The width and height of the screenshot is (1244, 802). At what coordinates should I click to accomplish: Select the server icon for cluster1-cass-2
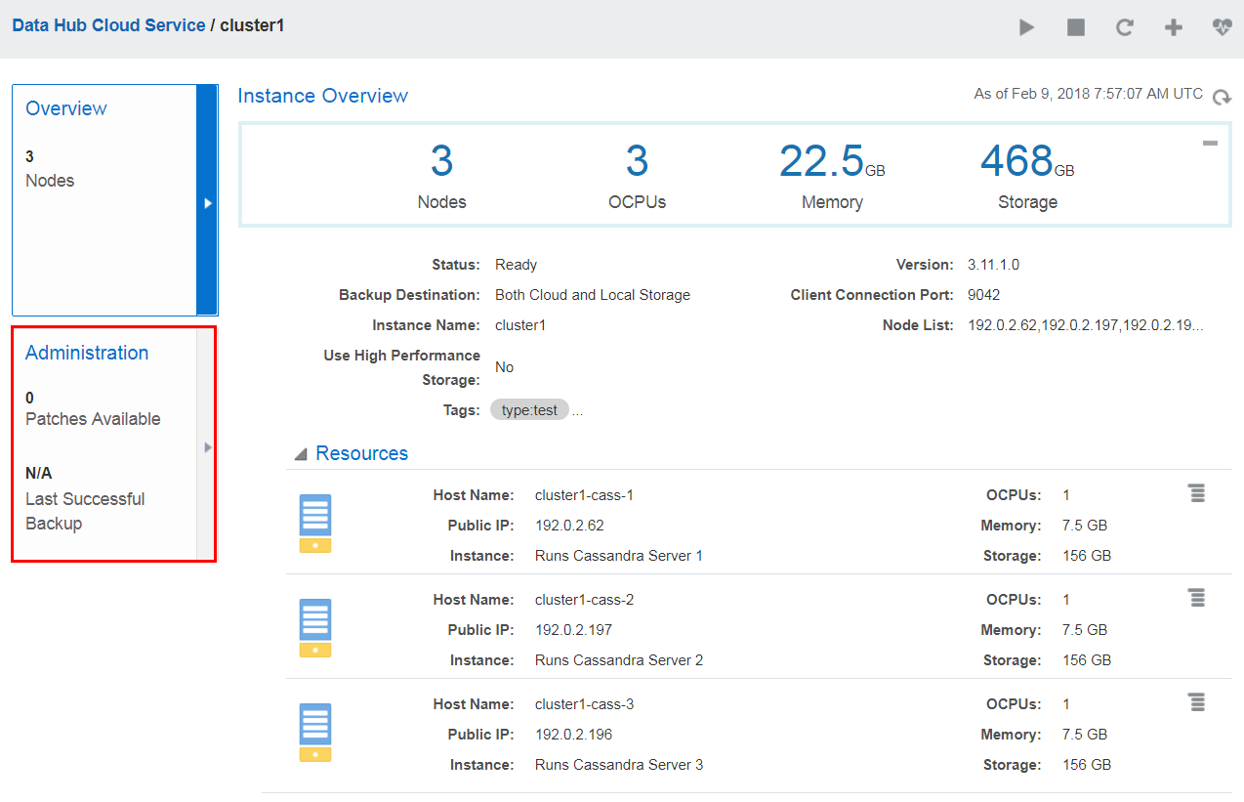314,626
